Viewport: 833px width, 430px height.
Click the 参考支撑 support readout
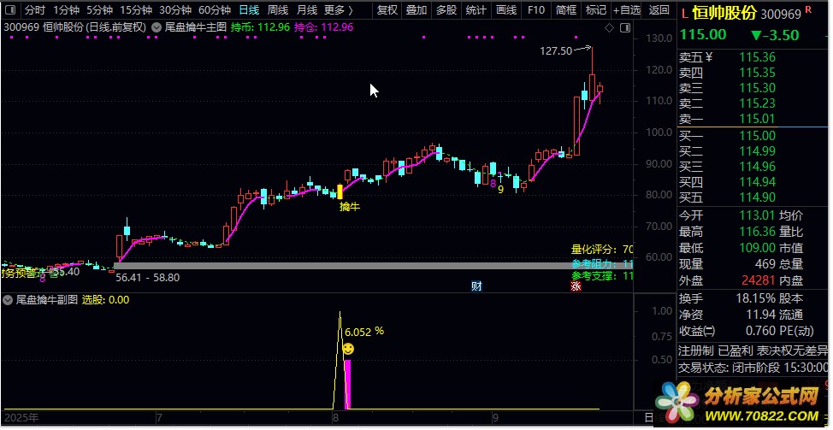[602, 276]
